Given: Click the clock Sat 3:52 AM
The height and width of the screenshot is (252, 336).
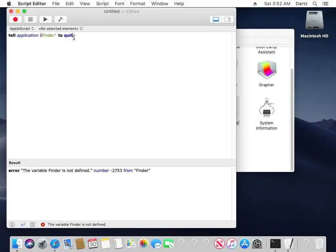Looking at the screenshot, I should click(277, 4).
